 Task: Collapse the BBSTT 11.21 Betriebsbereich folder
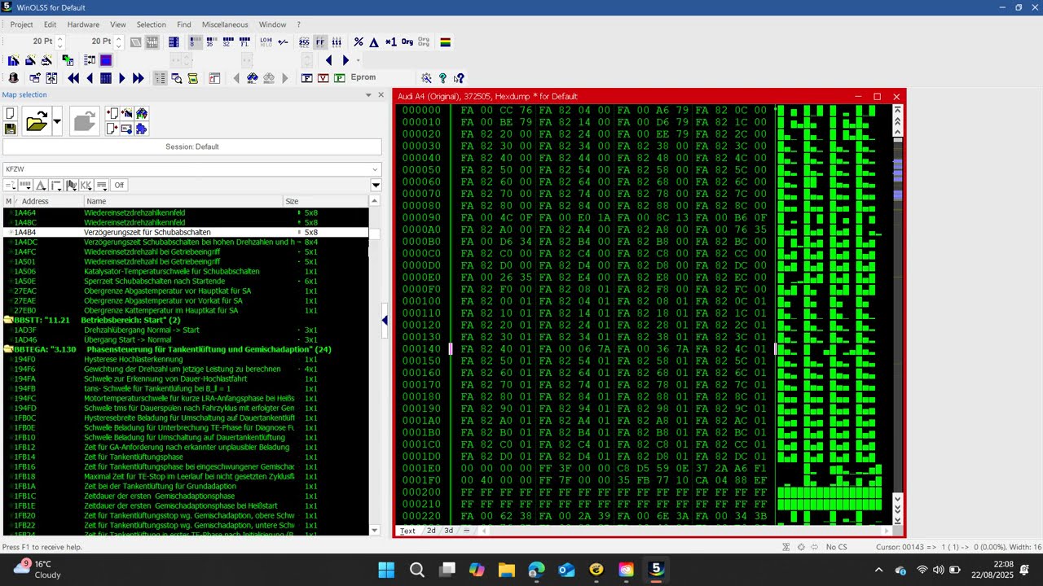tap(8, 320)
